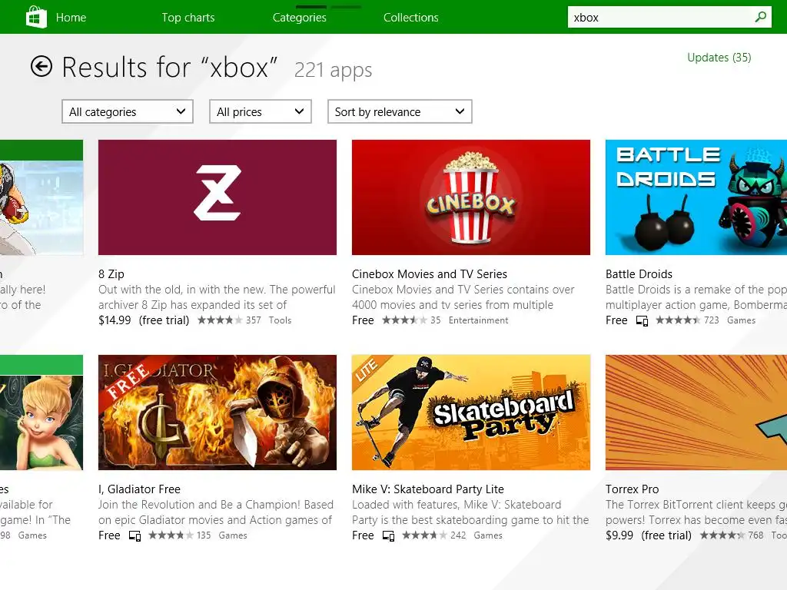The height and width of the screenshot is (590, 787).
Task: Expand the All categories dropdown
Action: (x=128, y=111)
